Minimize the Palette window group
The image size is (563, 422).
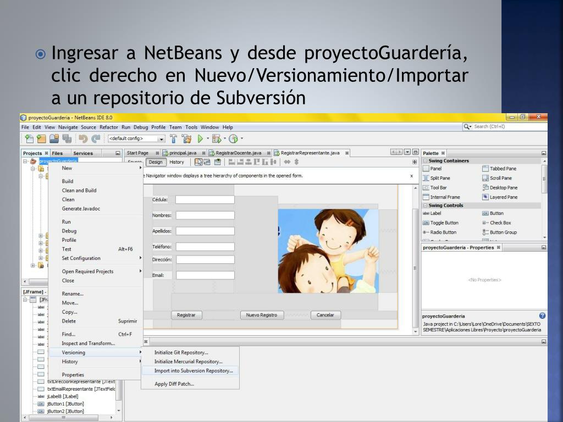tap(544, 153)
